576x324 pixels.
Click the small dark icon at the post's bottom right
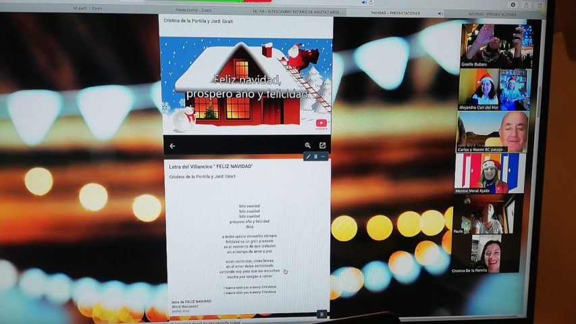[x=321, y=314]
